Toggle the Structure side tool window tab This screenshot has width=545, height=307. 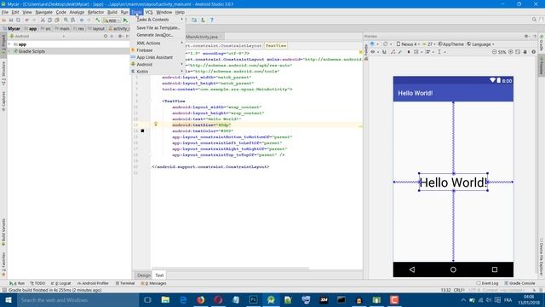pyautogui.click(x=3, y=73)
